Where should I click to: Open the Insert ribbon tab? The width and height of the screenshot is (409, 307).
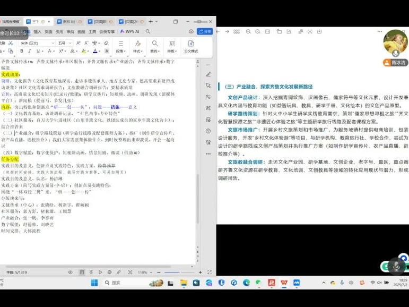[37, 31]
